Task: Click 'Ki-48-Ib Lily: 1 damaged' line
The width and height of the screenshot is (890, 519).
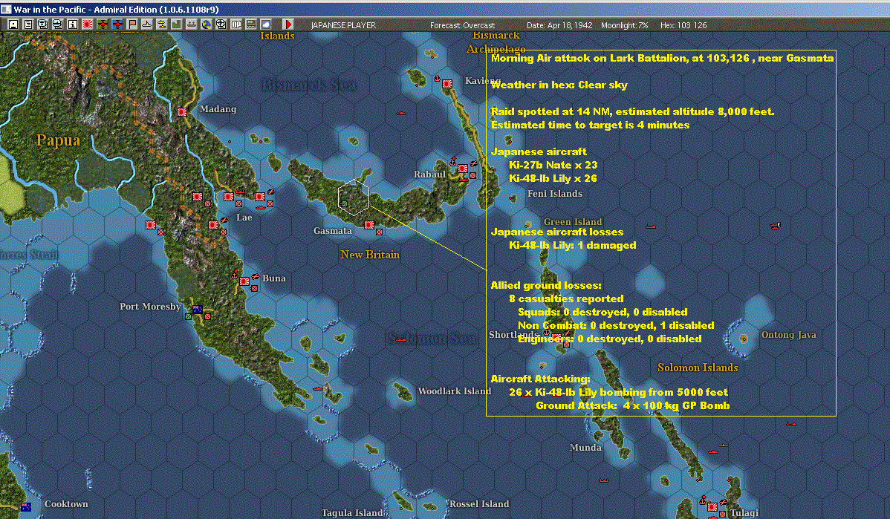Action: click(572, 245)
